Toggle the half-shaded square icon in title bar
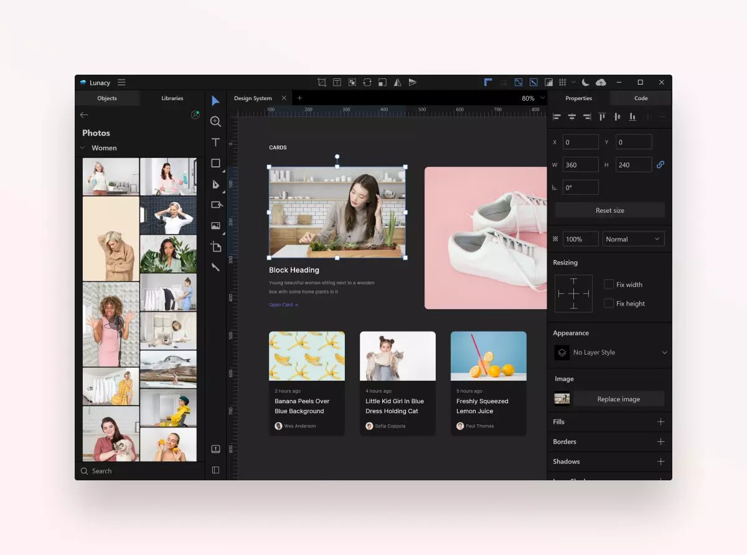 (x=548, y=82)
